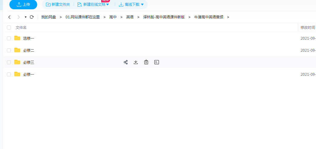Sort by 修改时间 column header
Viewport: 316px width, 149px height.
click(x=308, y=27)
